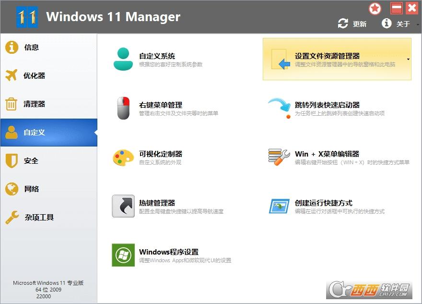Click the Microsoft Windows 11 专业版 text

(48, 283)
